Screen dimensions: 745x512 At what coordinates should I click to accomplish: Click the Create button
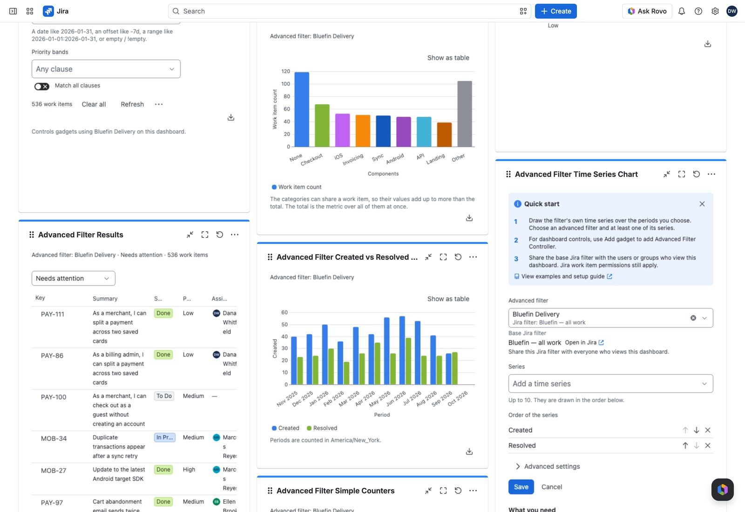click(556, 11)
